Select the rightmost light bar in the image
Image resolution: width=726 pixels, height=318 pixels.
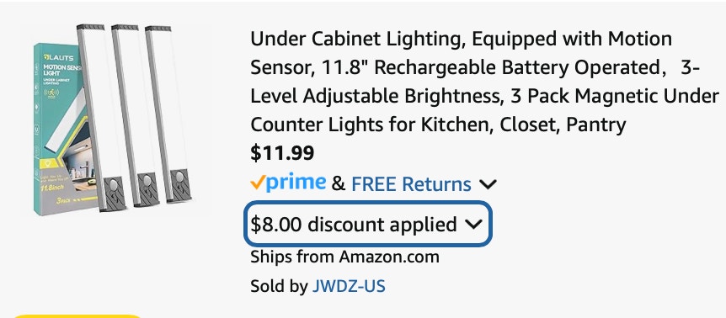point(168,114)
